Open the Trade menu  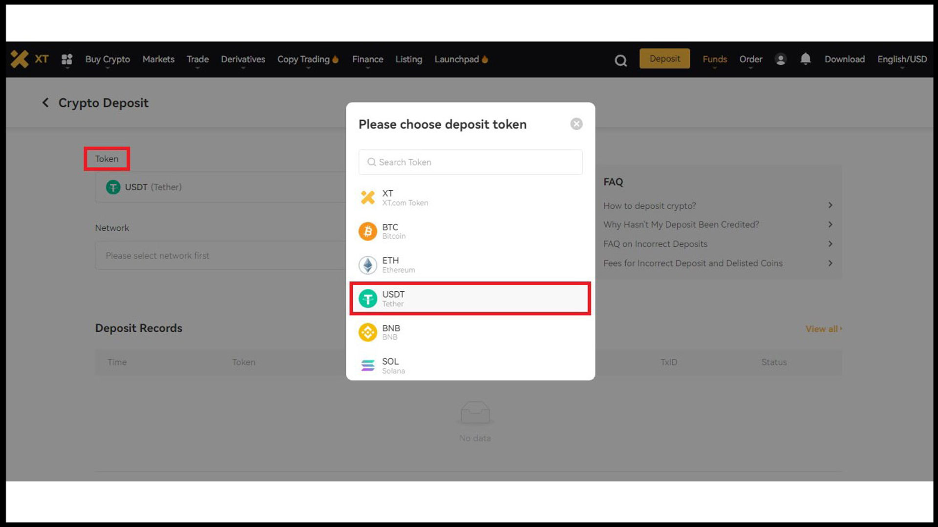[x=197, y=59]
